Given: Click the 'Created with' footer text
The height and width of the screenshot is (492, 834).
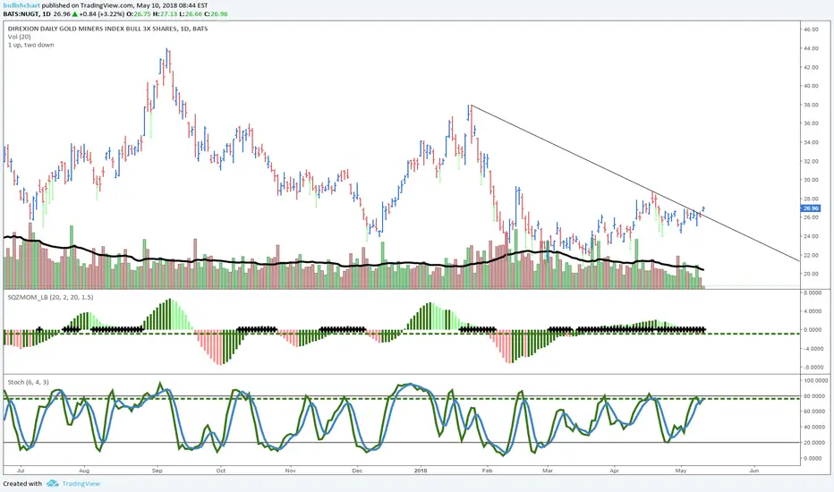Looking at the screenshot, I should point(22,483).
